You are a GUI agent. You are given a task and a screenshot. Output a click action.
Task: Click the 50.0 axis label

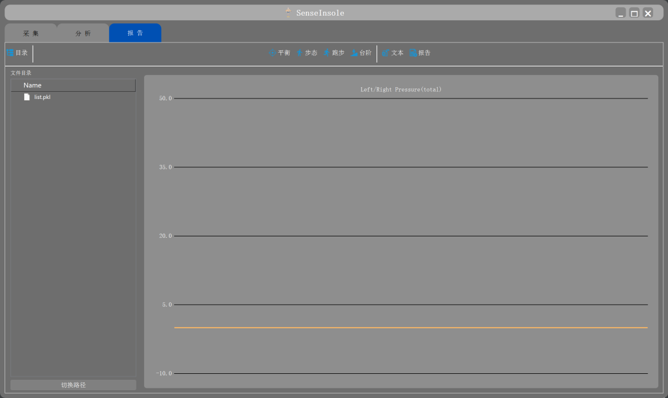click(165, 98)
